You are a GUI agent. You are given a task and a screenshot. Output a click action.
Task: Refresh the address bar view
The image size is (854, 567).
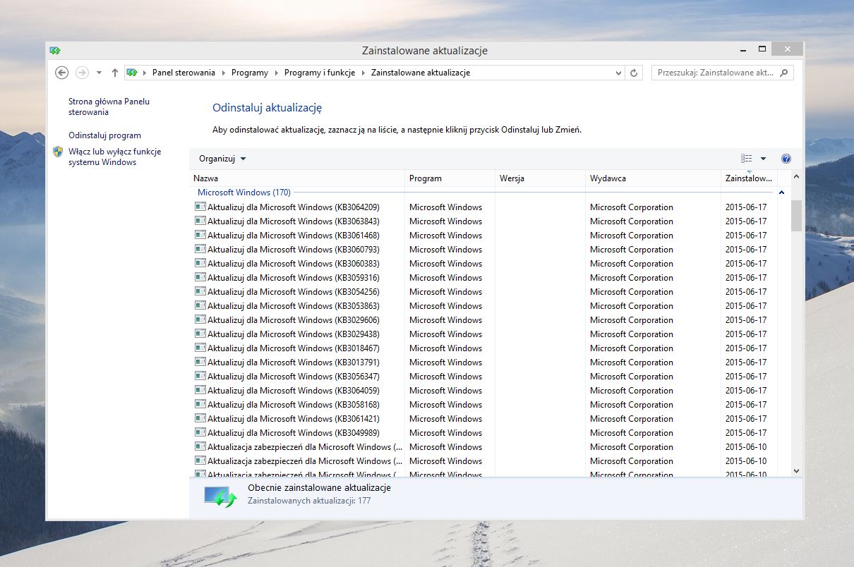tap(634, 73)
